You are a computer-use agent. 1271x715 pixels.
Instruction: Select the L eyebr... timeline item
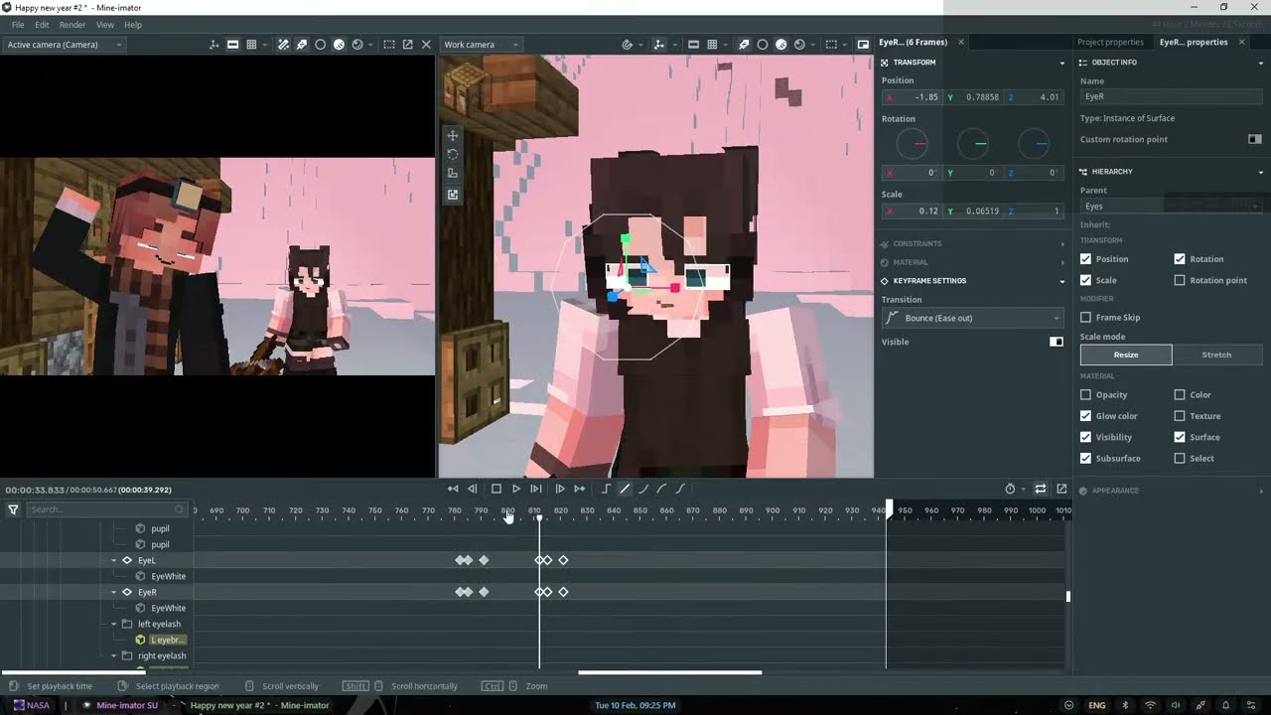168,641
